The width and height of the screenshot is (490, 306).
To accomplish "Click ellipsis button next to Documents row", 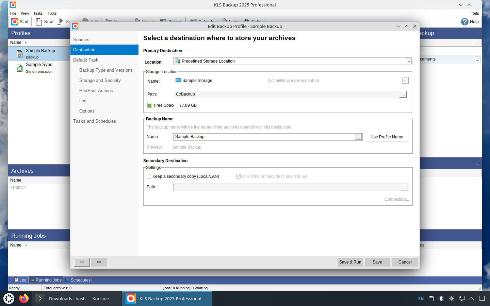I will click(x=478, y=60).
